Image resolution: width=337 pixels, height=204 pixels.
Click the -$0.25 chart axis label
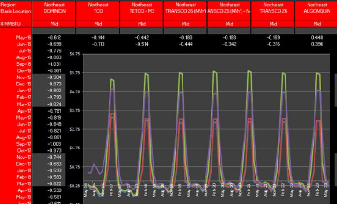click(x=74, y=186)
